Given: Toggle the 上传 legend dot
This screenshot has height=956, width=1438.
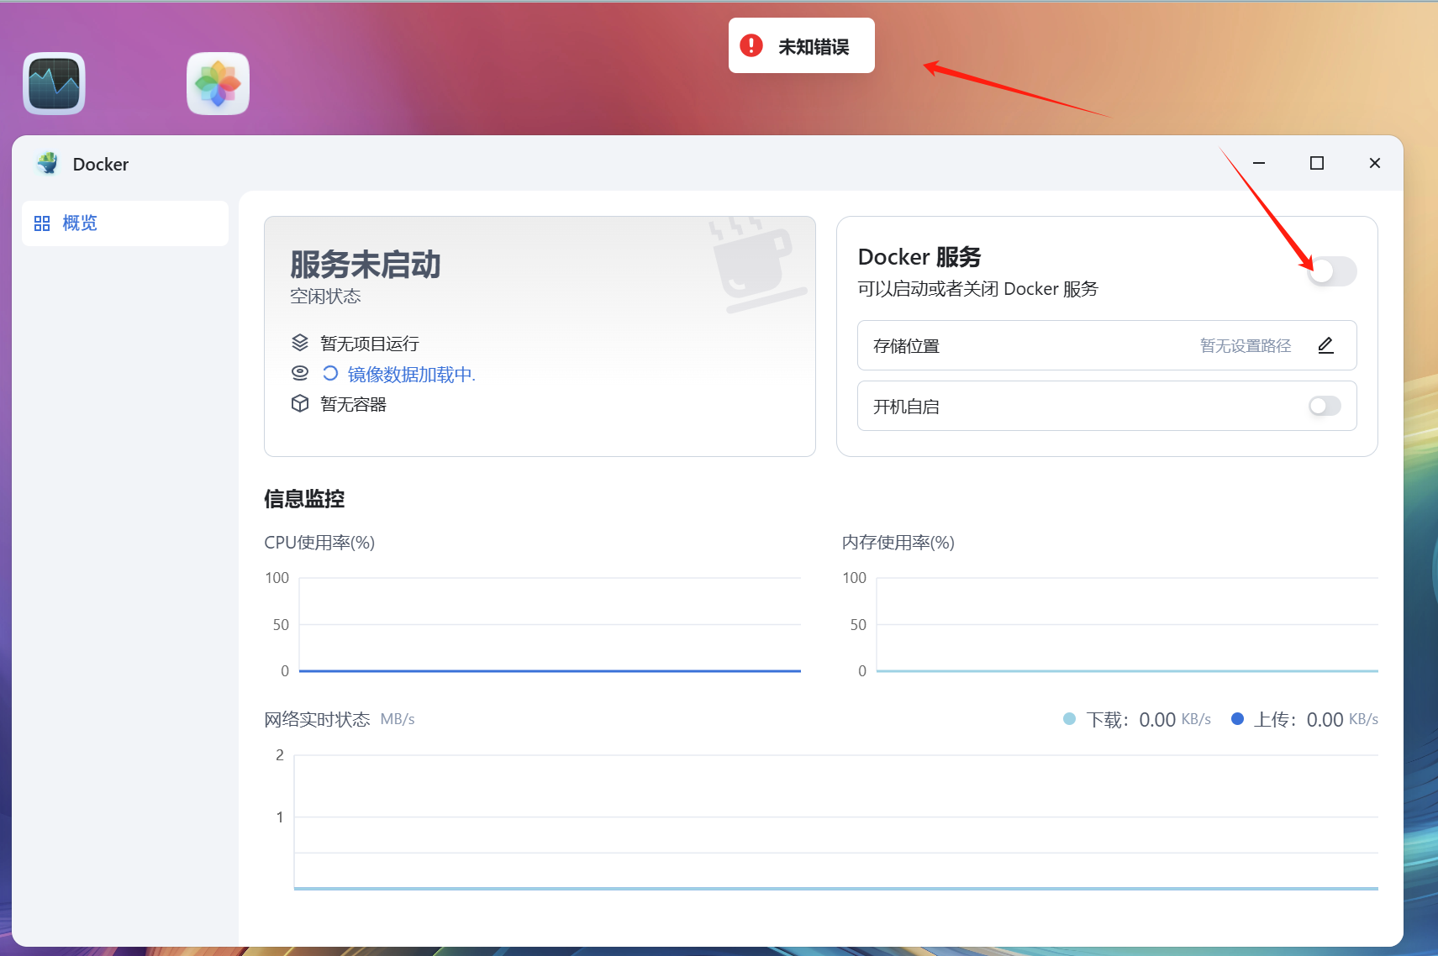Looking at the screenshot, I should click(x=1237, y=718).
